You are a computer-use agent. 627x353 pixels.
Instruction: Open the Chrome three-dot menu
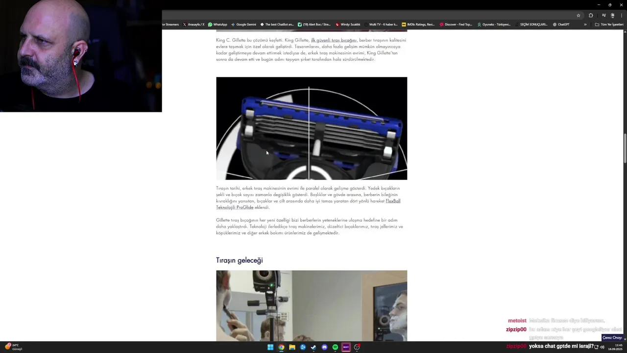pos(621,15)
